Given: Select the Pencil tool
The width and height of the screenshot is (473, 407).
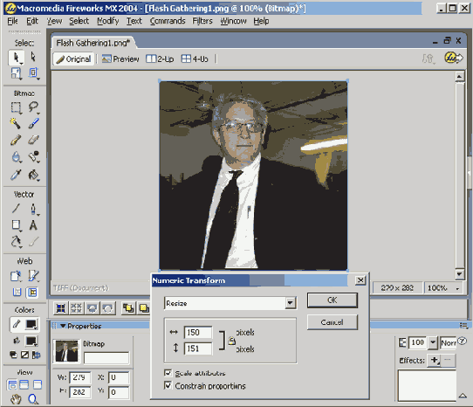Looking at the screenshot, I should tap(16, 140).
